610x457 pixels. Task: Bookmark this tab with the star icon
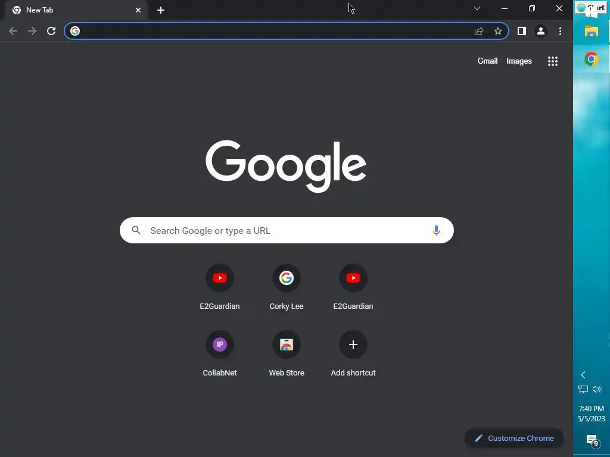498,31
